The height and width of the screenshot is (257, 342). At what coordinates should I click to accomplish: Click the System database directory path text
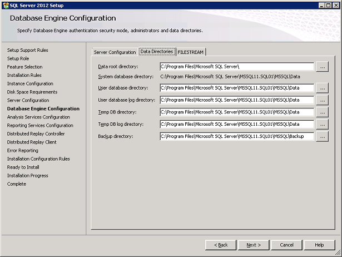(230, 77)
